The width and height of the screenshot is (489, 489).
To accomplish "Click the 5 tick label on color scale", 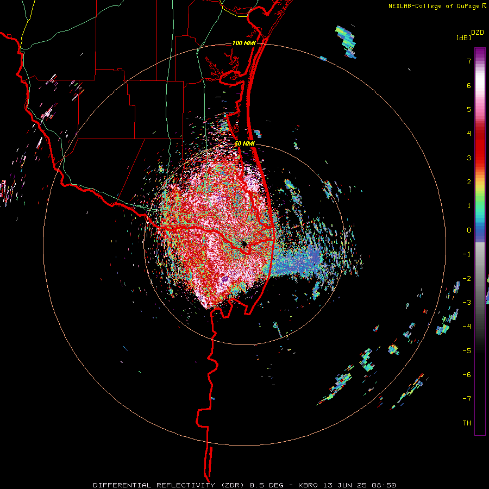I will pyautogui.click(x=469, y=109).
